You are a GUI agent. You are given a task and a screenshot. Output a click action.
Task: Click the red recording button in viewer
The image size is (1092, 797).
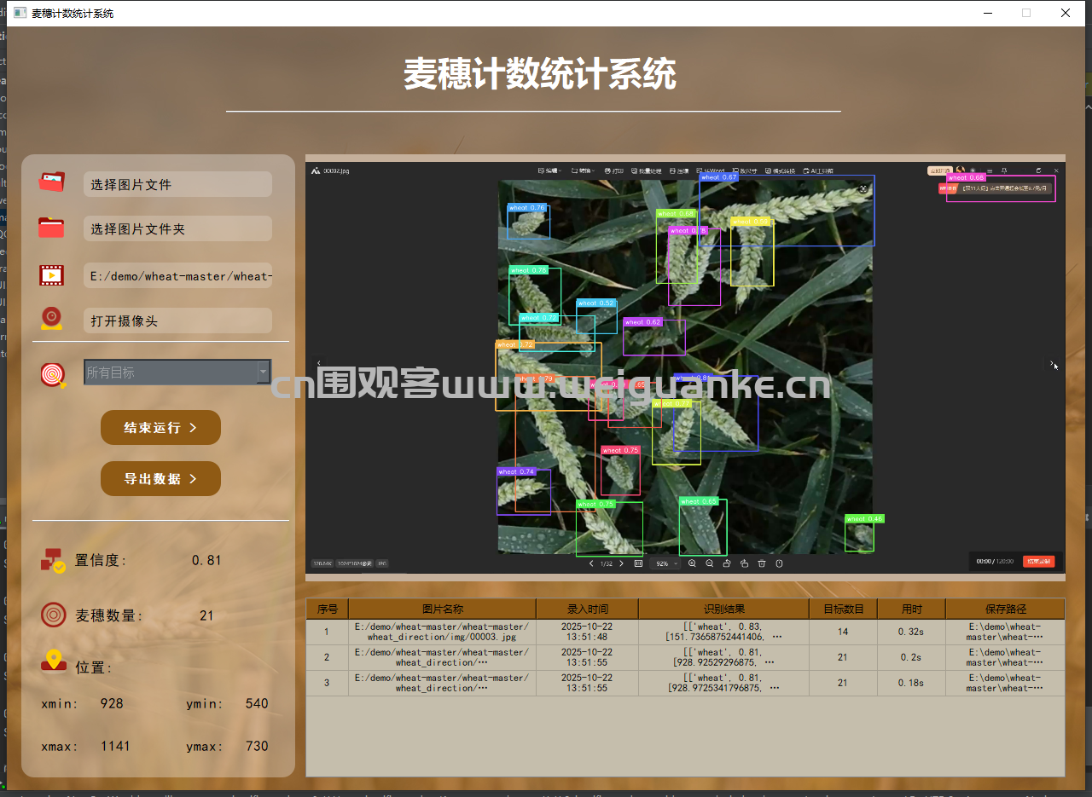[x=1038, y=561]
